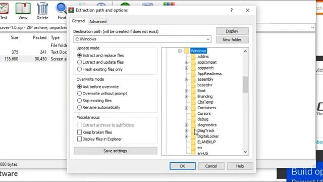Open the WinRAR address bar dropdown

(x=312, y=27)
